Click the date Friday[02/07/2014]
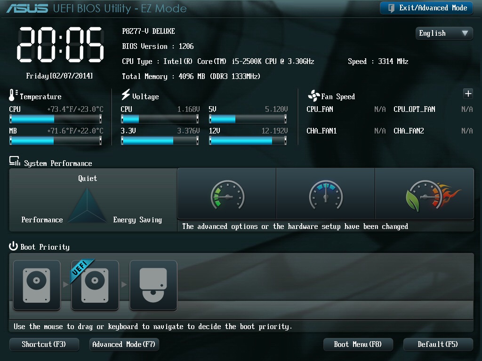 (59, 76)
